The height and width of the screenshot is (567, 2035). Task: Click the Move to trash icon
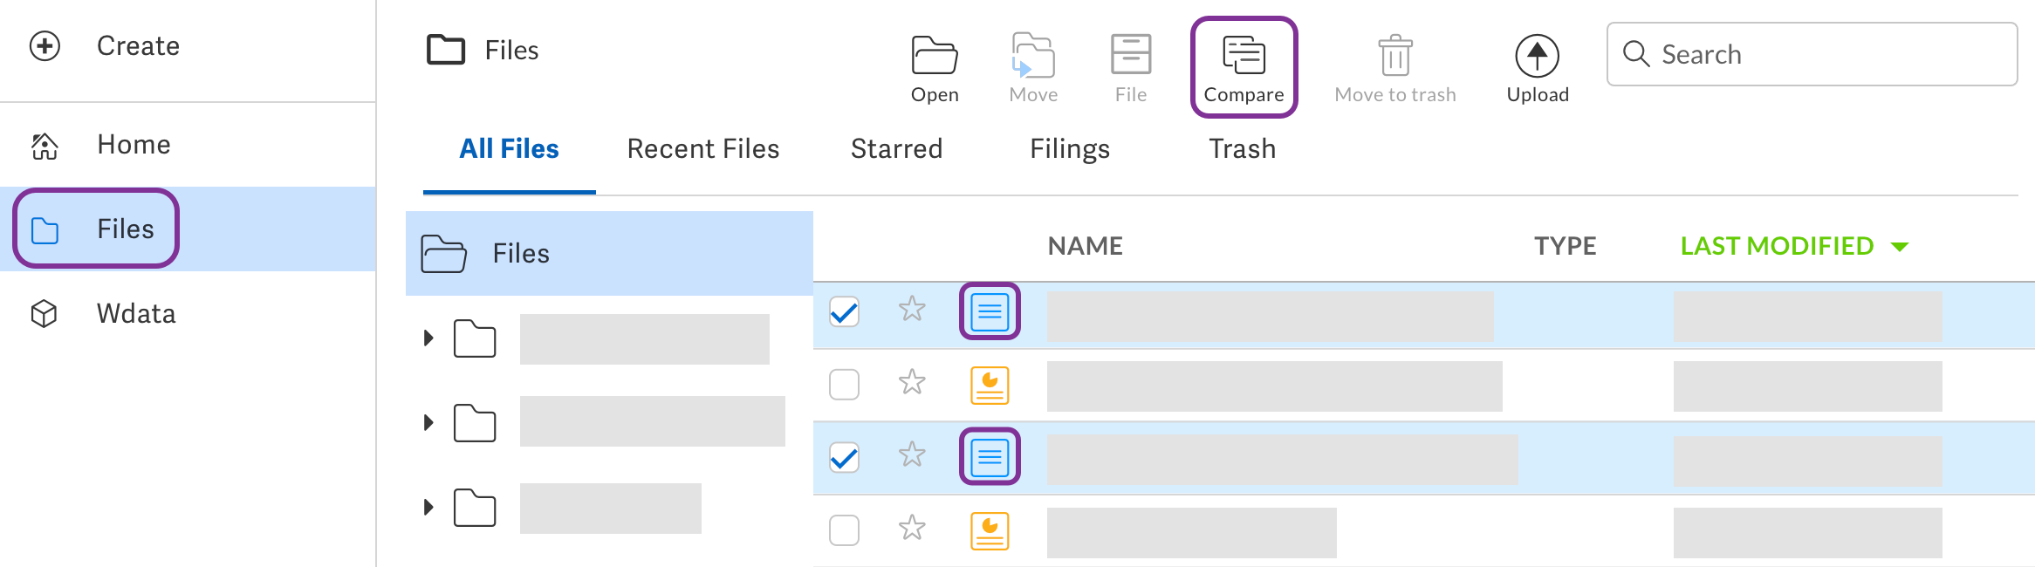point(1394,56)
